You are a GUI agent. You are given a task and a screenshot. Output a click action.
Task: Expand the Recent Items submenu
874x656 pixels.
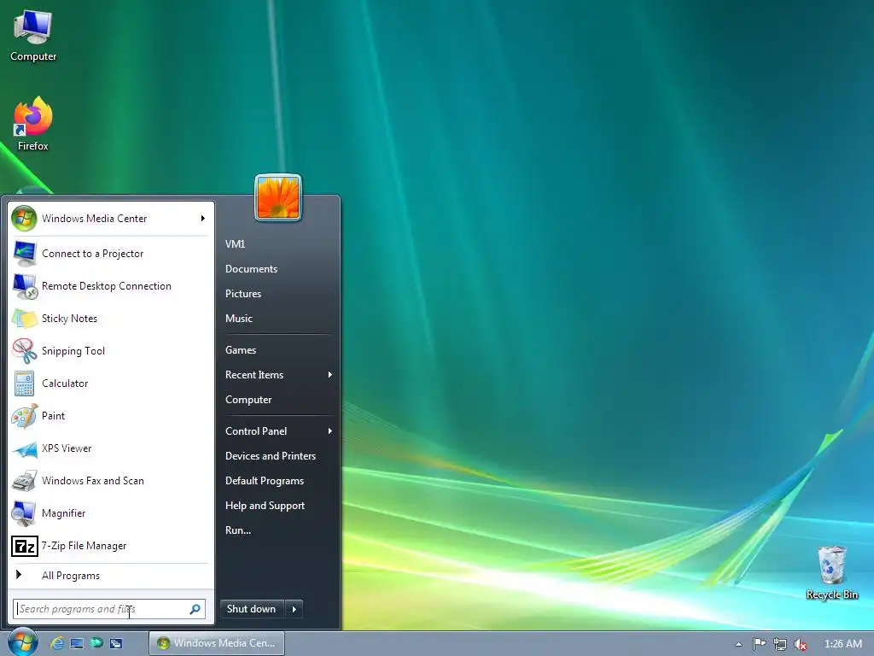(330, 375)
